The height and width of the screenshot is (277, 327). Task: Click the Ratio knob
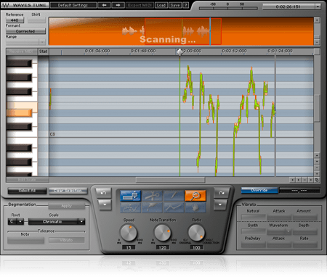(x=196, y=233)
